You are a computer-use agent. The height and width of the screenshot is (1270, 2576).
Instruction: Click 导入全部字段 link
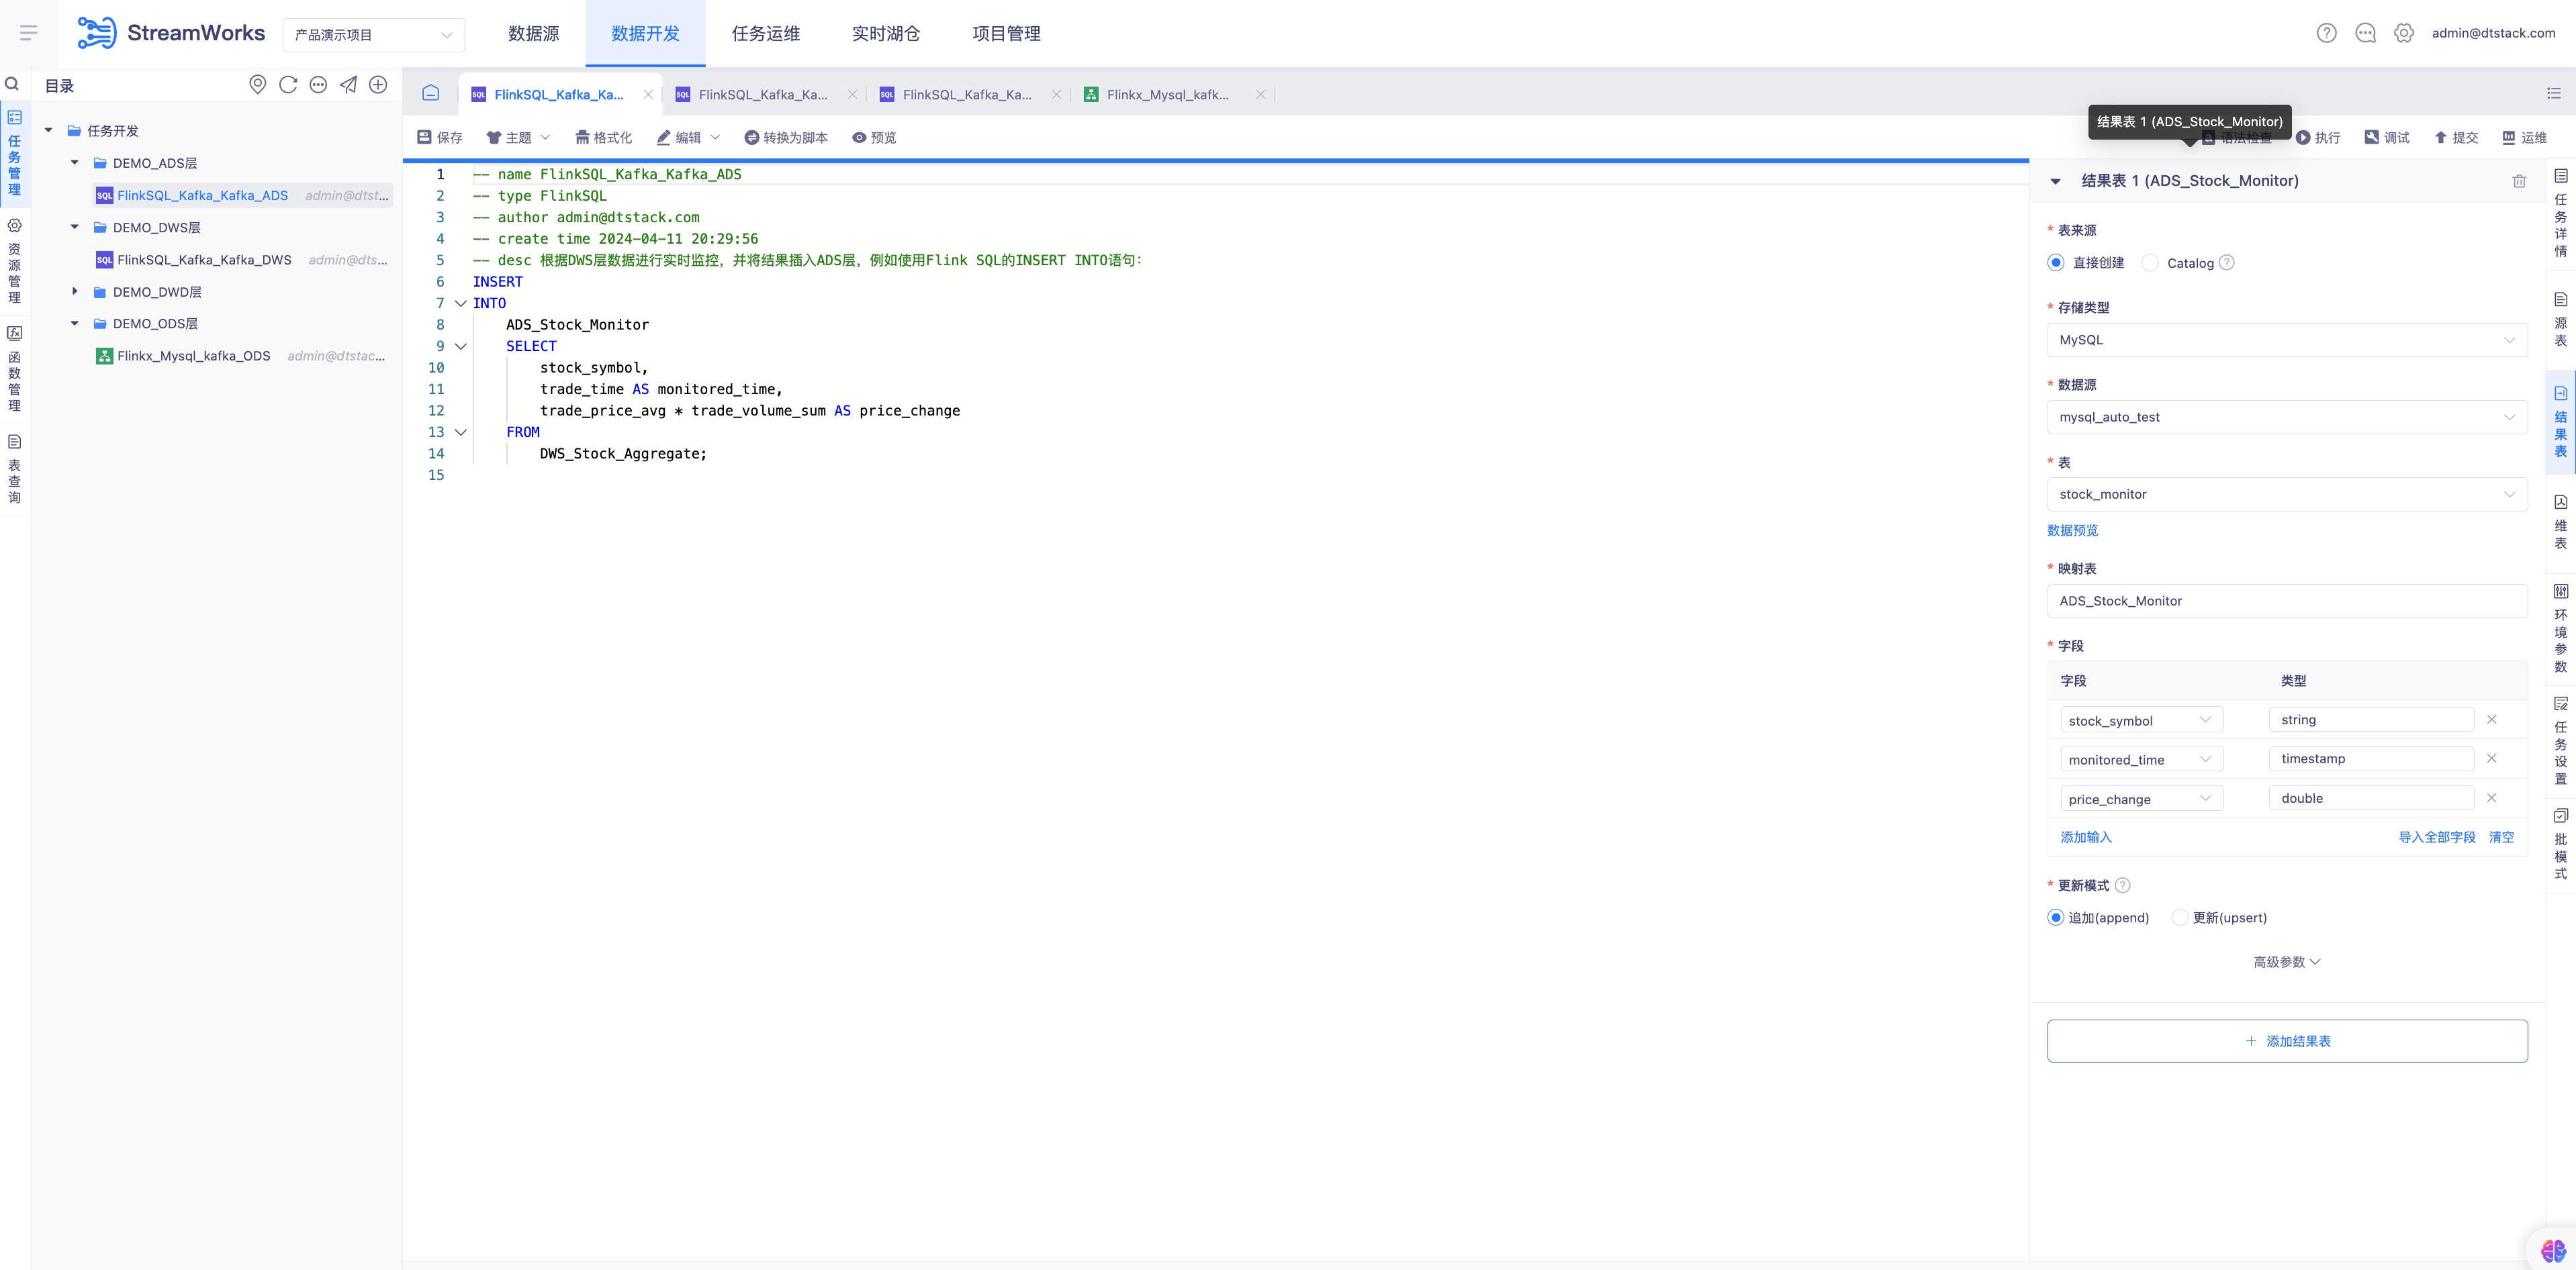pos(2437,837)
